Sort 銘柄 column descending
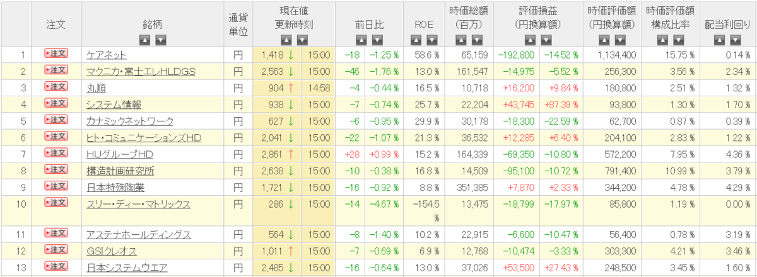Screen dimensions: 757x277 point(161,40)
